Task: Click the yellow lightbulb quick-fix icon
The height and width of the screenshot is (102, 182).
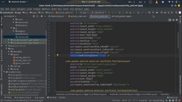Action: tap(57, 55)
